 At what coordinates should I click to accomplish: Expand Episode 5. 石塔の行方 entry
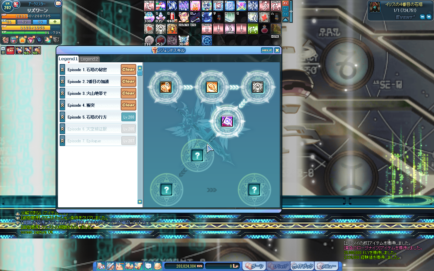[62, 117]
